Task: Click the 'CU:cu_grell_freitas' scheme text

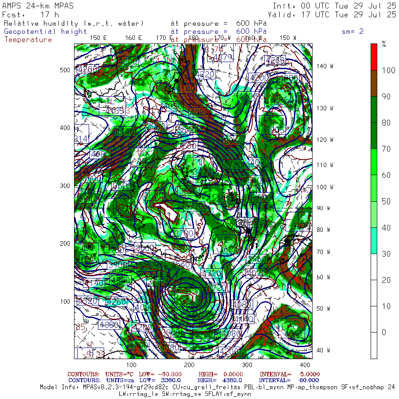Action: [x=206, y=387]
